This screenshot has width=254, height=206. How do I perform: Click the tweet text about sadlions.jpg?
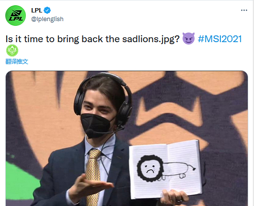[x=92, y=39]
